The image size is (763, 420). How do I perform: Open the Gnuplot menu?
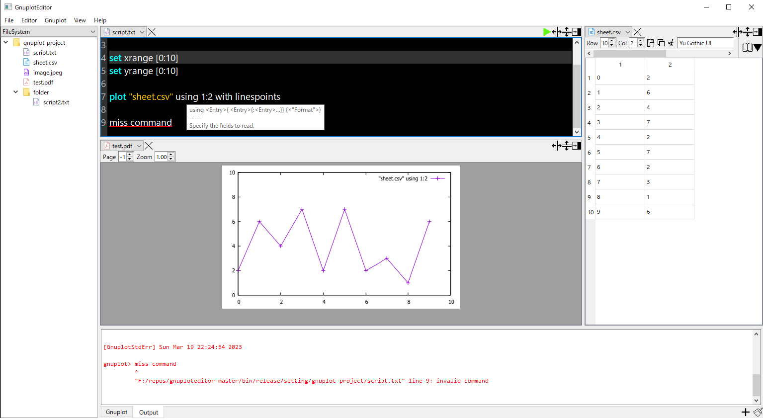coord(55,20)
